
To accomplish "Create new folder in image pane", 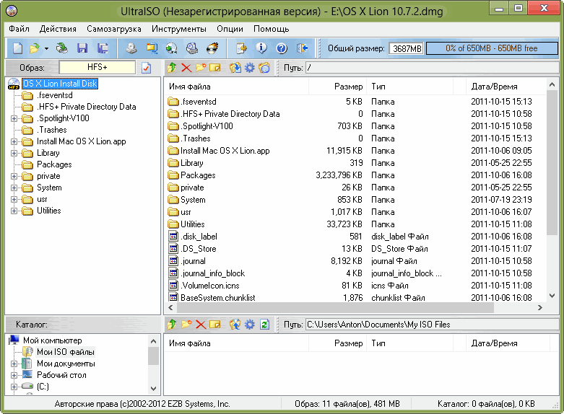I will point(201,68).
